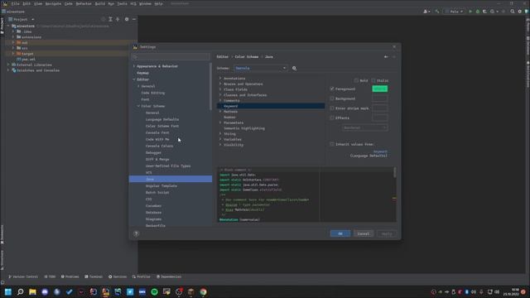Viewport: 530px width, 298px height.
Task: Click the Settings search field
Action: click(x=171, y=57)
